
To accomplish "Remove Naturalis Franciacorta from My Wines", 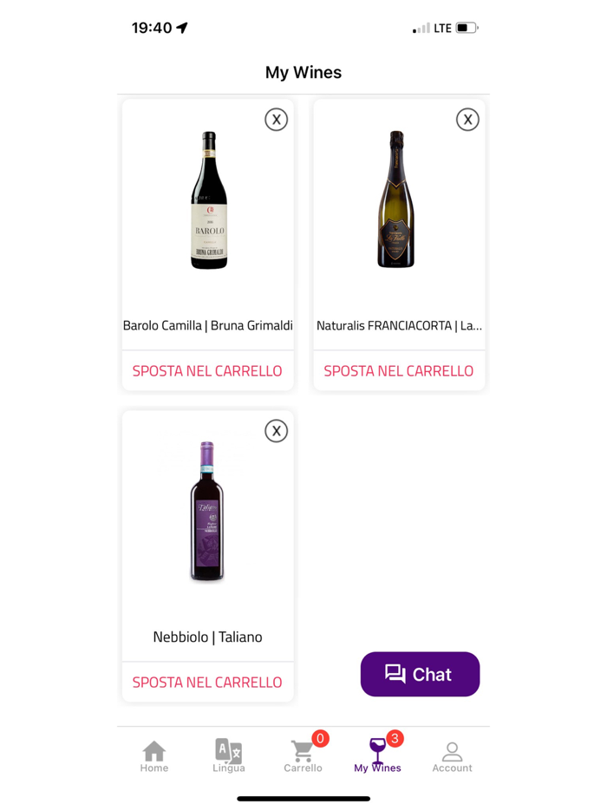I will tap(467, 120).
